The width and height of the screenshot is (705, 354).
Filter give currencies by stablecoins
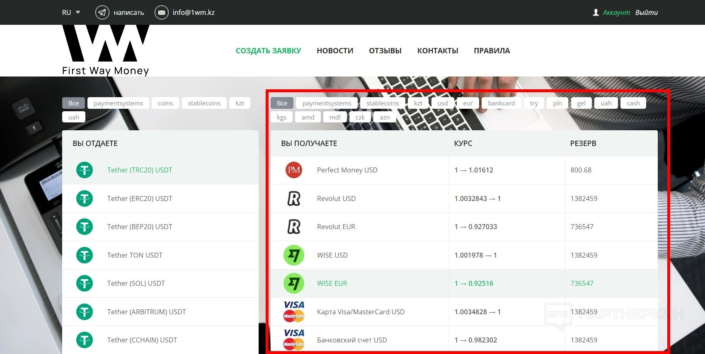204,103
